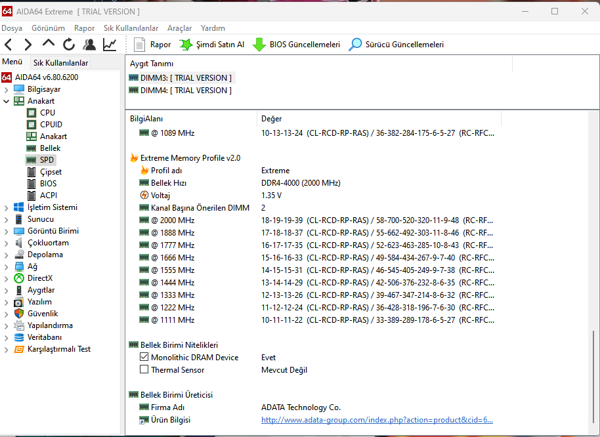Select the Aygıtlar icon
The height and width of the screenshot is (437, 600).
[19, 290]
